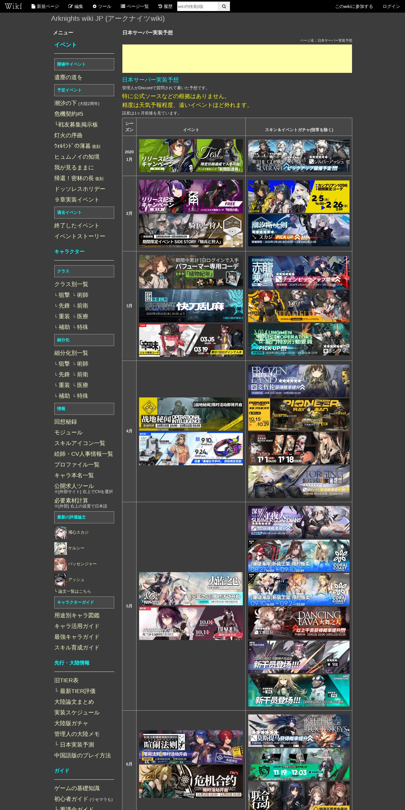Click the 喧闹法则 event banner
Viewport: 405px width, 810px height.
click(x=191, y=747)
